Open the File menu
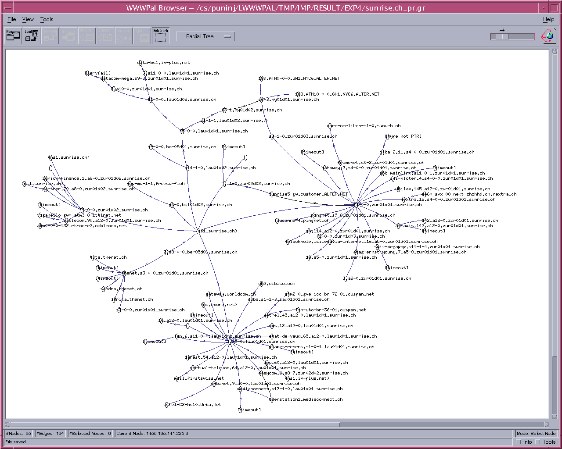 pos(12,19)
